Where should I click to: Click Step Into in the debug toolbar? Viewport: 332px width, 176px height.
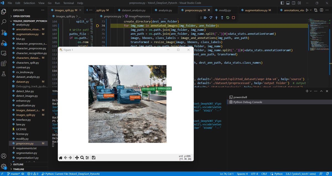[217, 17]
